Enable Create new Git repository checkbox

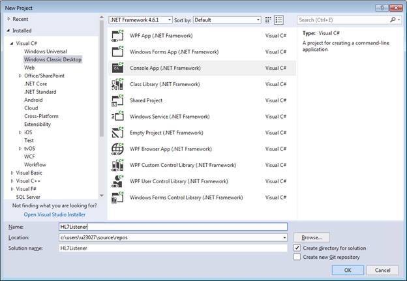coord(297,257)
